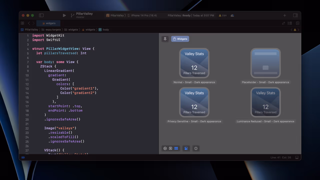The image size is (320, 180).
Task: Click the 'Luminance Reduced • Small • Dark appearance' label
Action: (265, 121)
